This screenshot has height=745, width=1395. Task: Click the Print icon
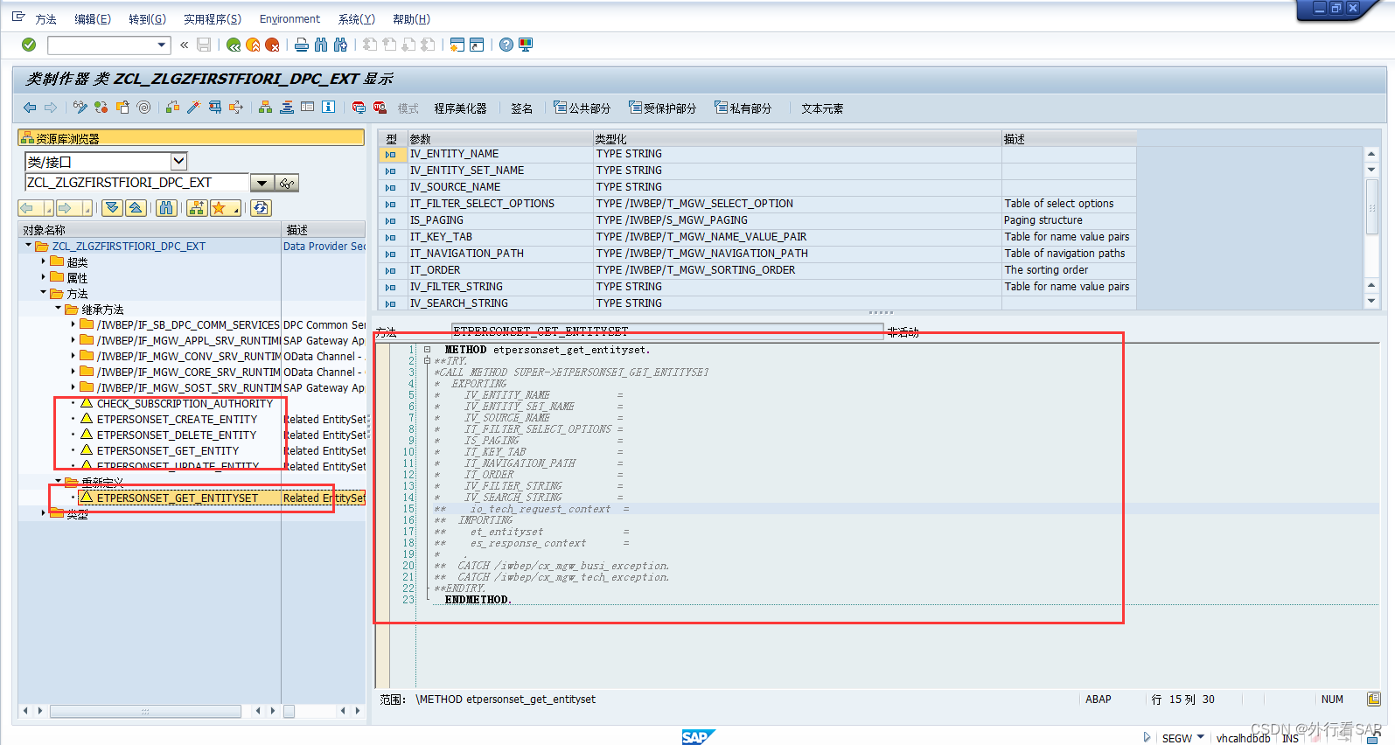[302, 45]
